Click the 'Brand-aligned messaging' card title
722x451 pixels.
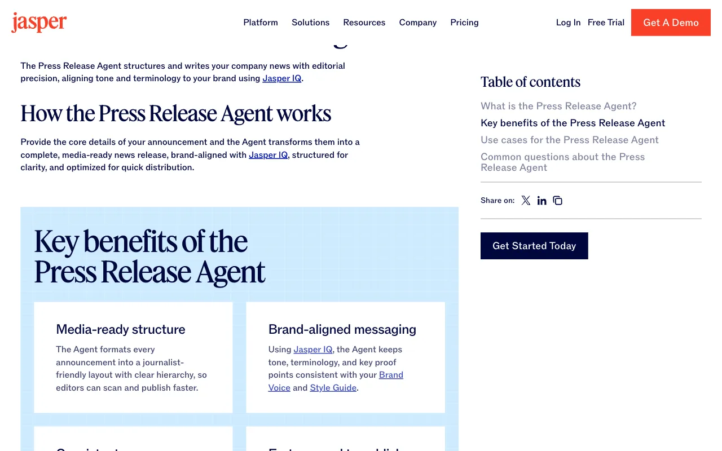tap(342, 329)
